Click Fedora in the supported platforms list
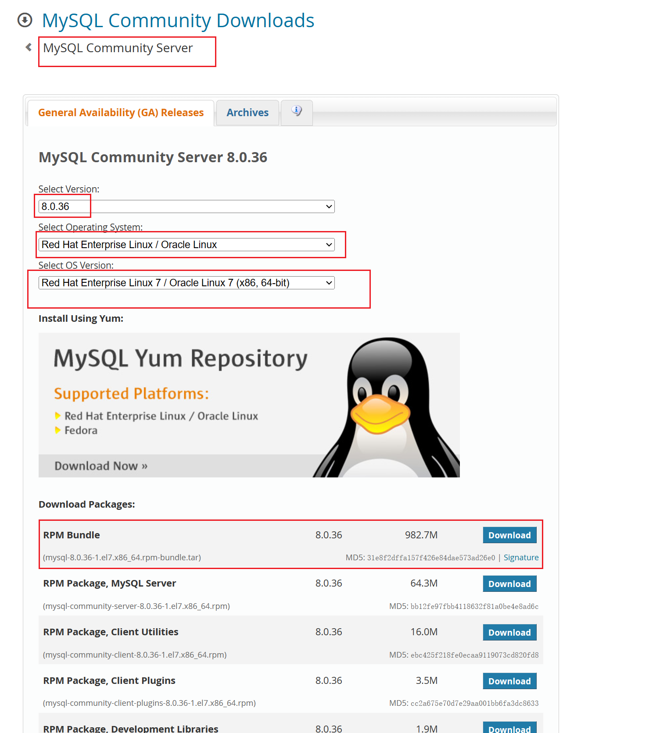Viewport: 667px width, 733px height. (81, 431)
